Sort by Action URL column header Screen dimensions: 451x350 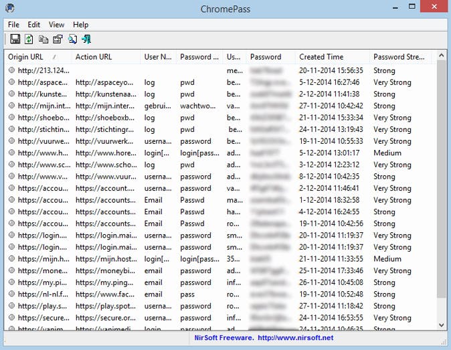pos(106,57)
